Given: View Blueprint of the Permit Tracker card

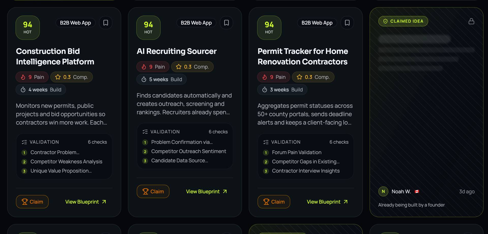Looking at the screenshot, I should tap(327, 202).
